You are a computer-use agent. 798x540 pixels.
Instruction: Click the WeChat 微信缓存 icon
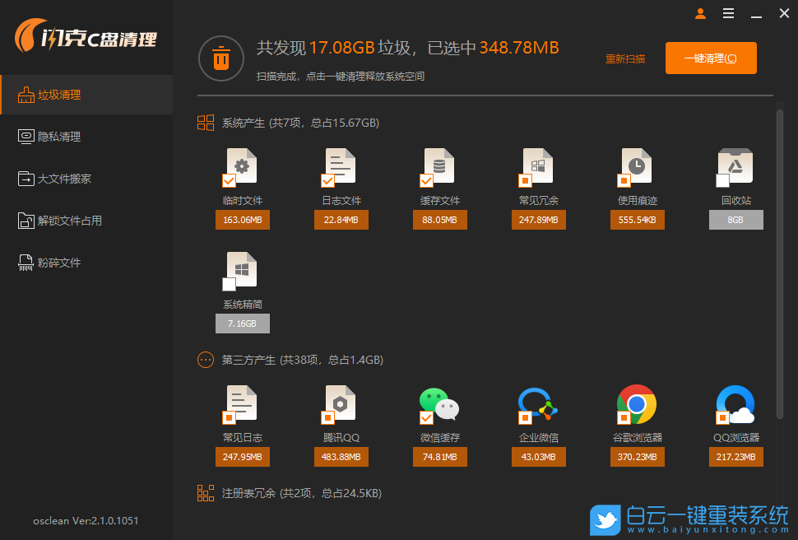point(439,405)
